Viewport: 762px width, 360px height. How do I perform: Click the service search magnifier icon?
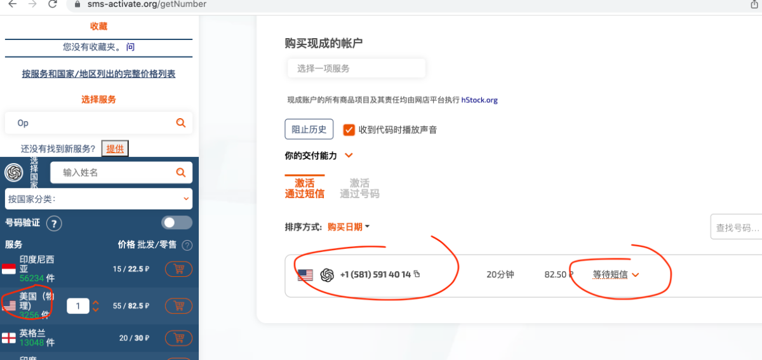[181, 123]
